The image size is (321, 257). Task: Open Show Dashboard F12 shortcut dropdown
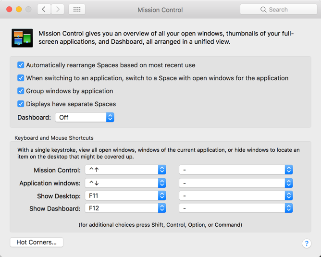coord(125,209)
